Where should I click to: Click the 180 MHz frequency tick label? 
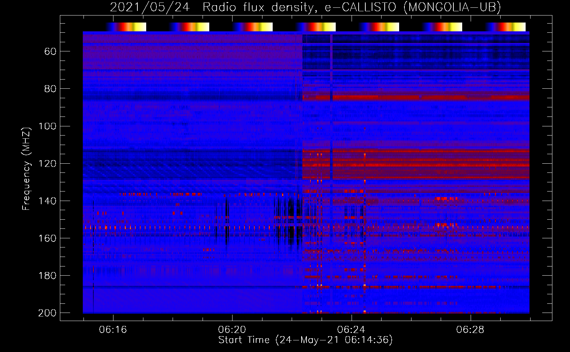pos(47,276)
